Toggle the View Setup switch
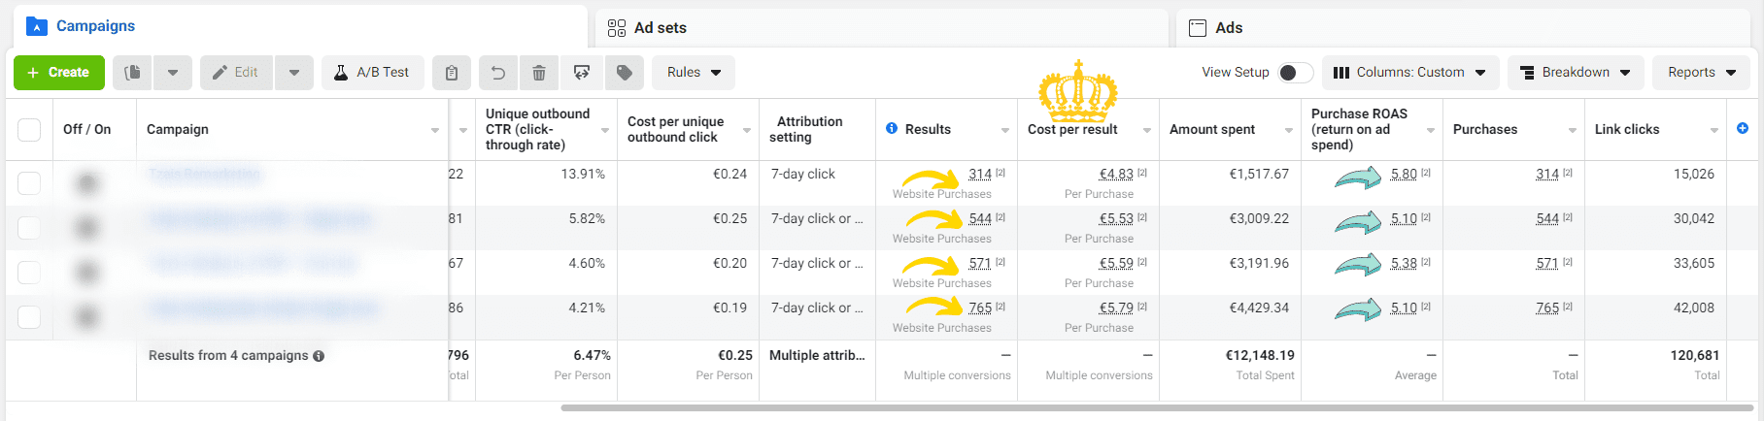The width and height of the screenshot is (1764, 421). pos(1295,73)
